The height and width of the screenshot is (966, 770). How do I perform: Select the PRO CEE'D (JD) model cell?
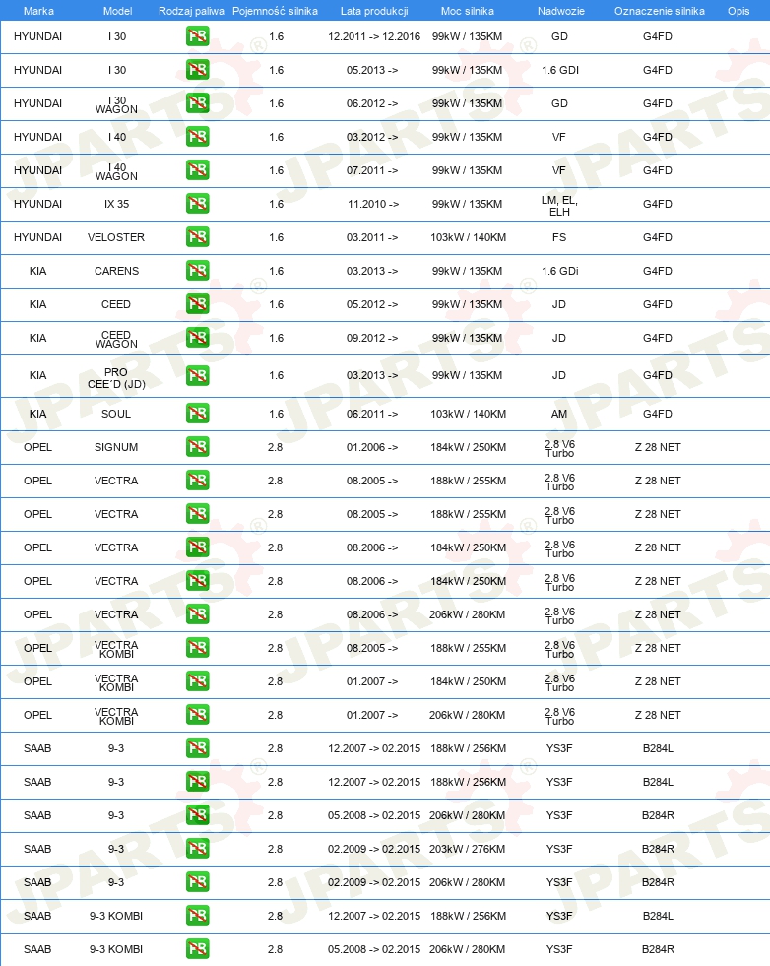pyautogui.click(x=116, y=378)
